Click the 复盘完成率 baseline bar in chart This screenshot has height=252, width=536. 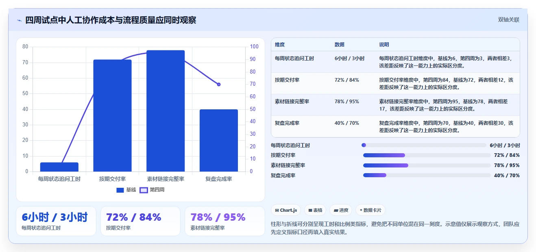point(219,140)
